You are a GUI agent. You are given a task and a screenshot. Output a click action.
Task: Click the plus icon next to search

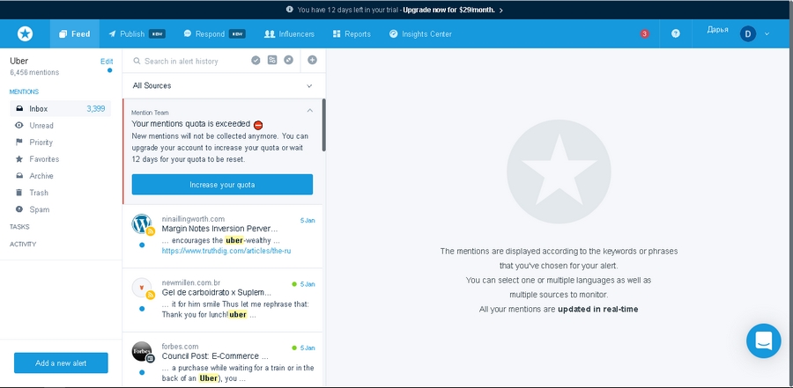tap(312, 60)
